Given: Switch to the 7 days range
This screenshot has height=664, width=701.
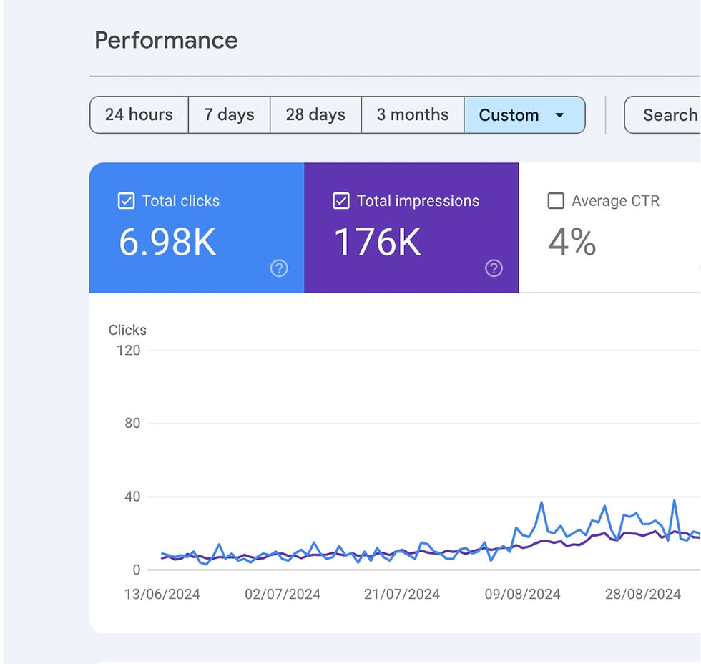Looking at the screenshot, I should pos(229,115).
